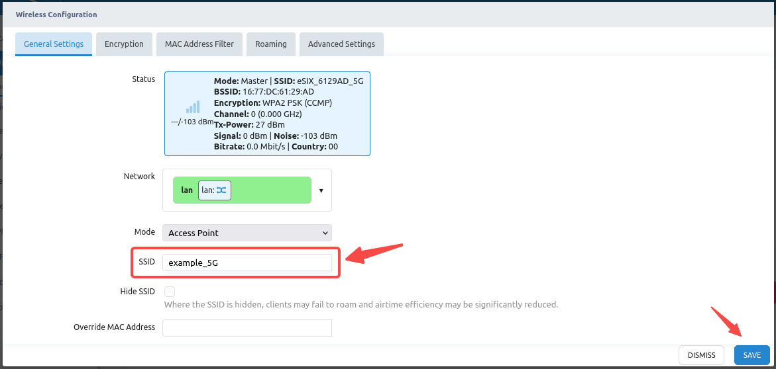This screenshot has height=369, width=776.
Task: Click the Dismiss button
Action: tap(701, 355)
